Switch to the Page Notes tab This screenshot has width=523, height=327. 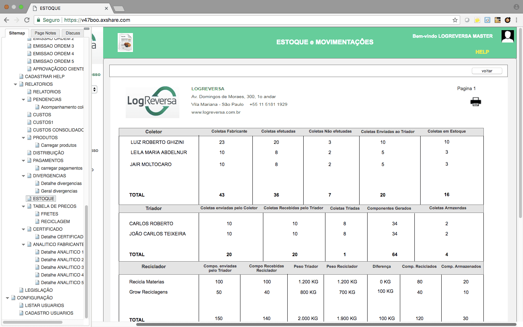coord(45,33)
